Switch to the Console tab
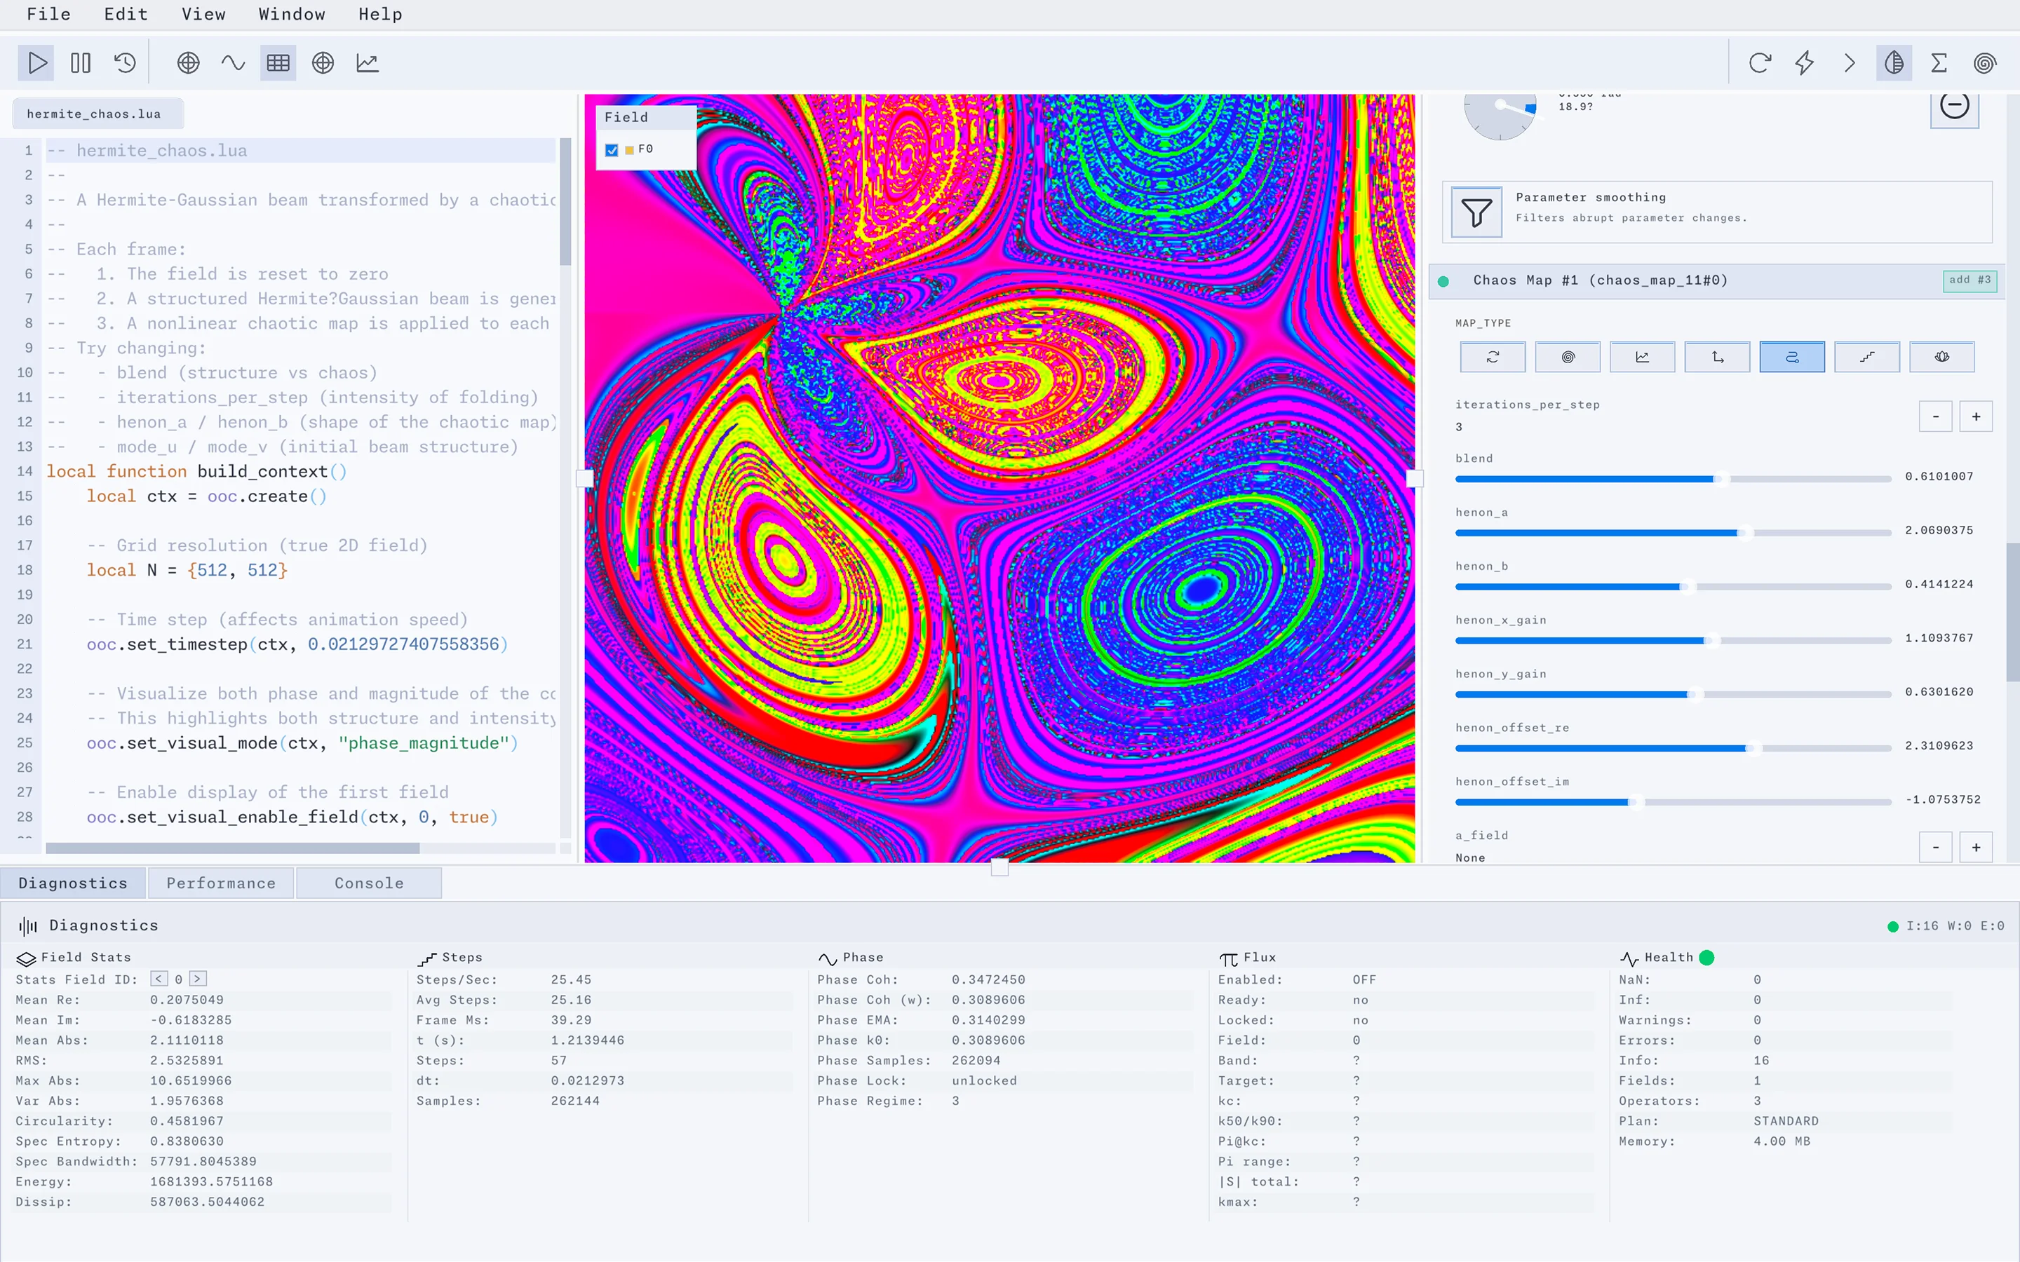Image resolution: width=2020 pixels, height=1262 pixels. click(369, 883)
